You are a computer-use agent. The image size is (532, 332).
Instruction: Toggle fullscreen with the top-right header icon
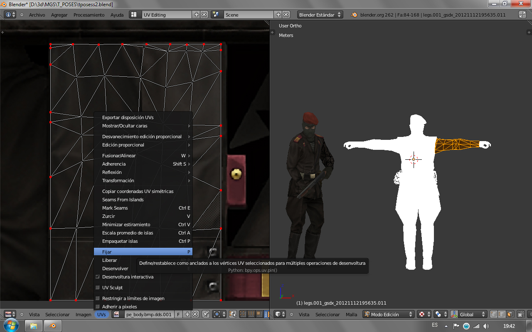pos(522,15)
